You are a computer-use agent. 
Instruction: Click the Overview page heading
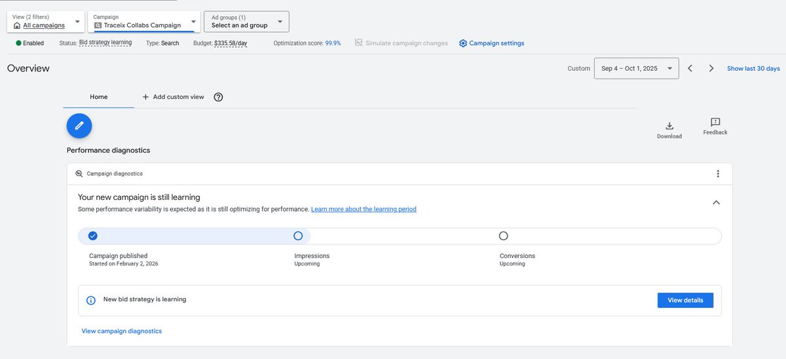point(28,68)
